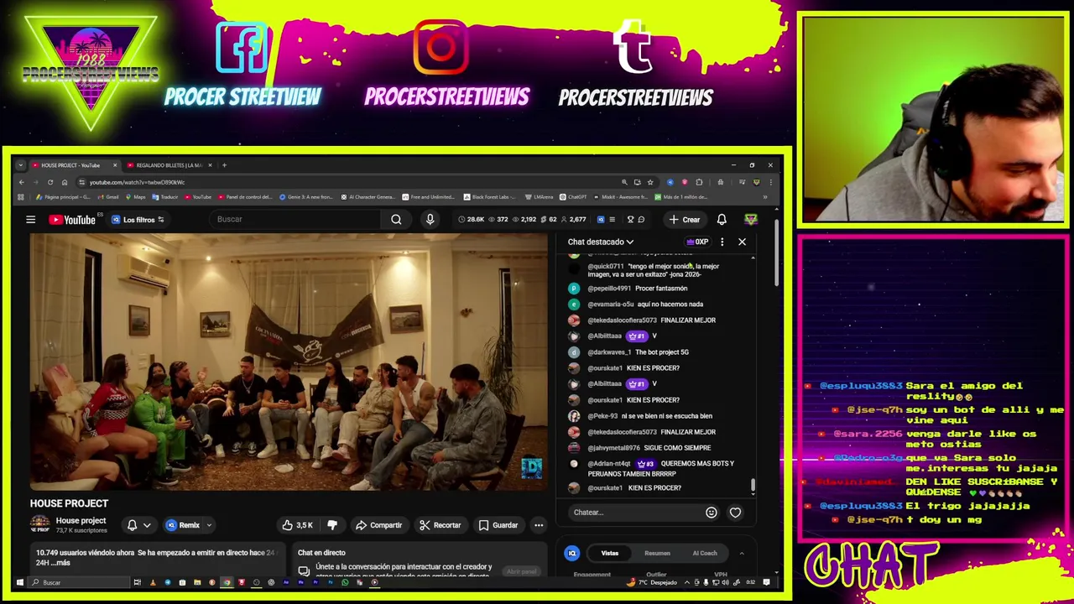
Task: Bookmark this page with star
Action: [650, 182]
